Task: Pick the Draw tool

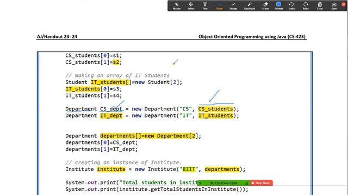Action: pos(219,6)
